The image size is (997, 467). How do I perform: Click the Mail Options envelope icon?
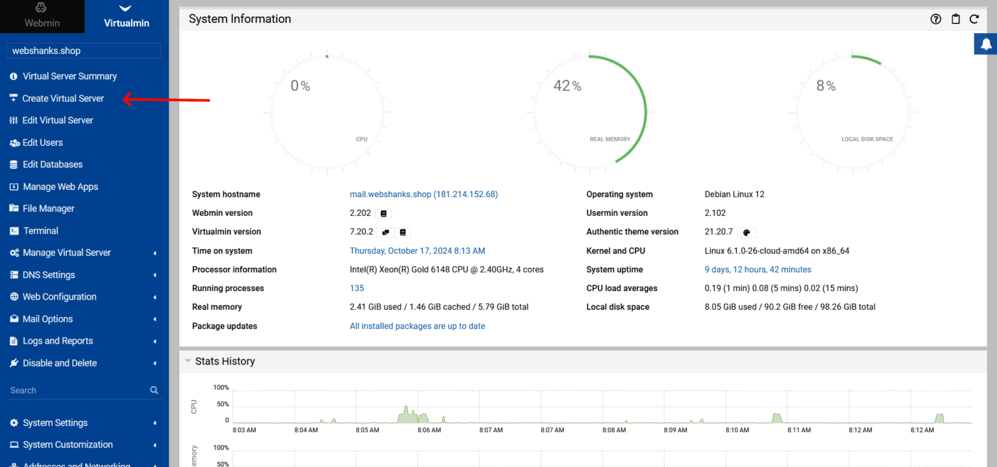coord(14,318)
